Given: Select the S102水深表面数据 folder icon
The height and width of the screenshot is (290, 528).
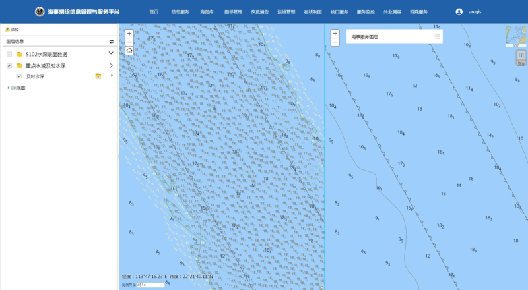Looking at the screenshot, I should [20, 54].
